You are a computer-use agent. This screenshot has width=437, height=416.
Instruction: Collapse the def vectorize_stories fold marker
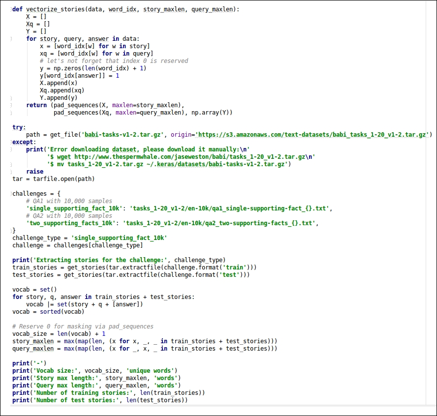coord(11,9)
